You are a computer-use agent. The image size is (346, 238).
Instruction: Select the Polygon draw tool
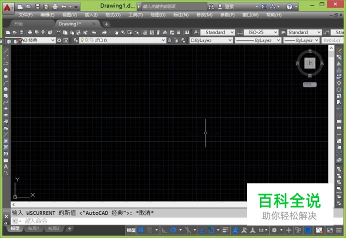[x=5, y=70]
